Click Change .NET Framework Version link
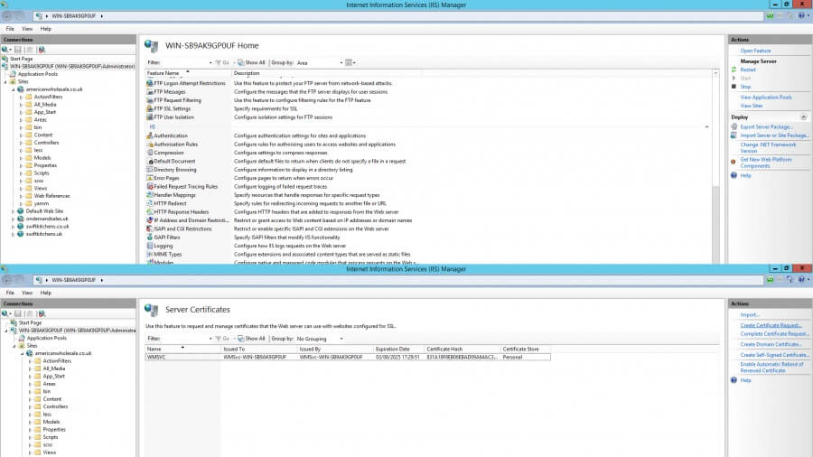This screenshot has width=813, height=457. click(x=769, y=148)
